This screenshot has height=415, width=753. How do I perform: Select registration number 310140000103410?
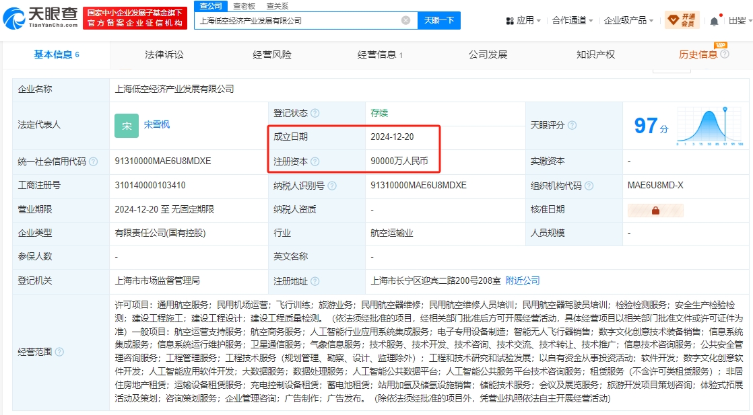pyautogui.click(x=150, y=185)
